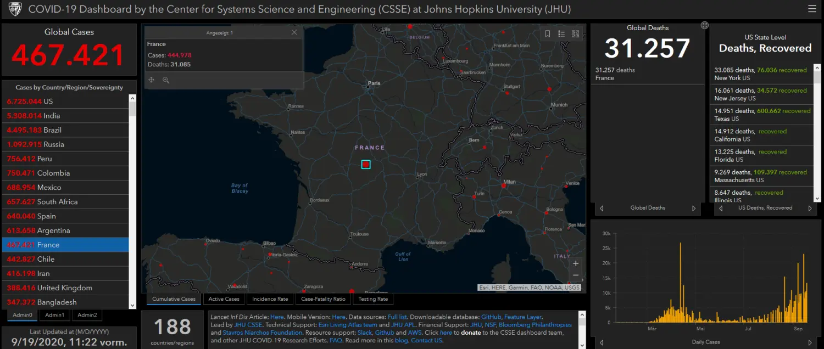Open the FAQ link

coord(336,340)
